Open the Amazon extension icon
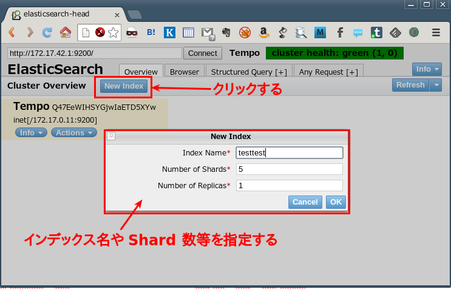This screenshot has width=451, height=289. coord(264,33)
